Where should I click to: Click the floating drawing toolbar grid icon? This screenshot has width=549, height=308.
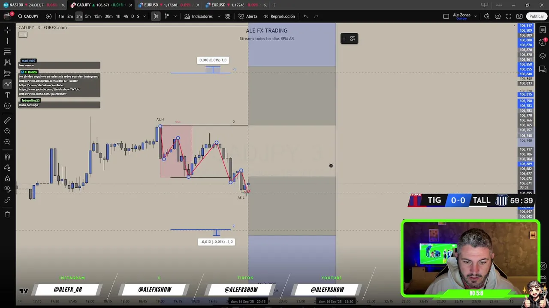[353, 38]
